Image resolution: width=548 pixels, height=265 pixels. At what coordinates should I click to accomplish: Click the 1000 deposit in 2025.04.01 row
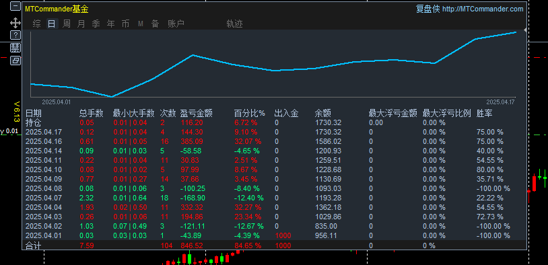tap(283, 235)
